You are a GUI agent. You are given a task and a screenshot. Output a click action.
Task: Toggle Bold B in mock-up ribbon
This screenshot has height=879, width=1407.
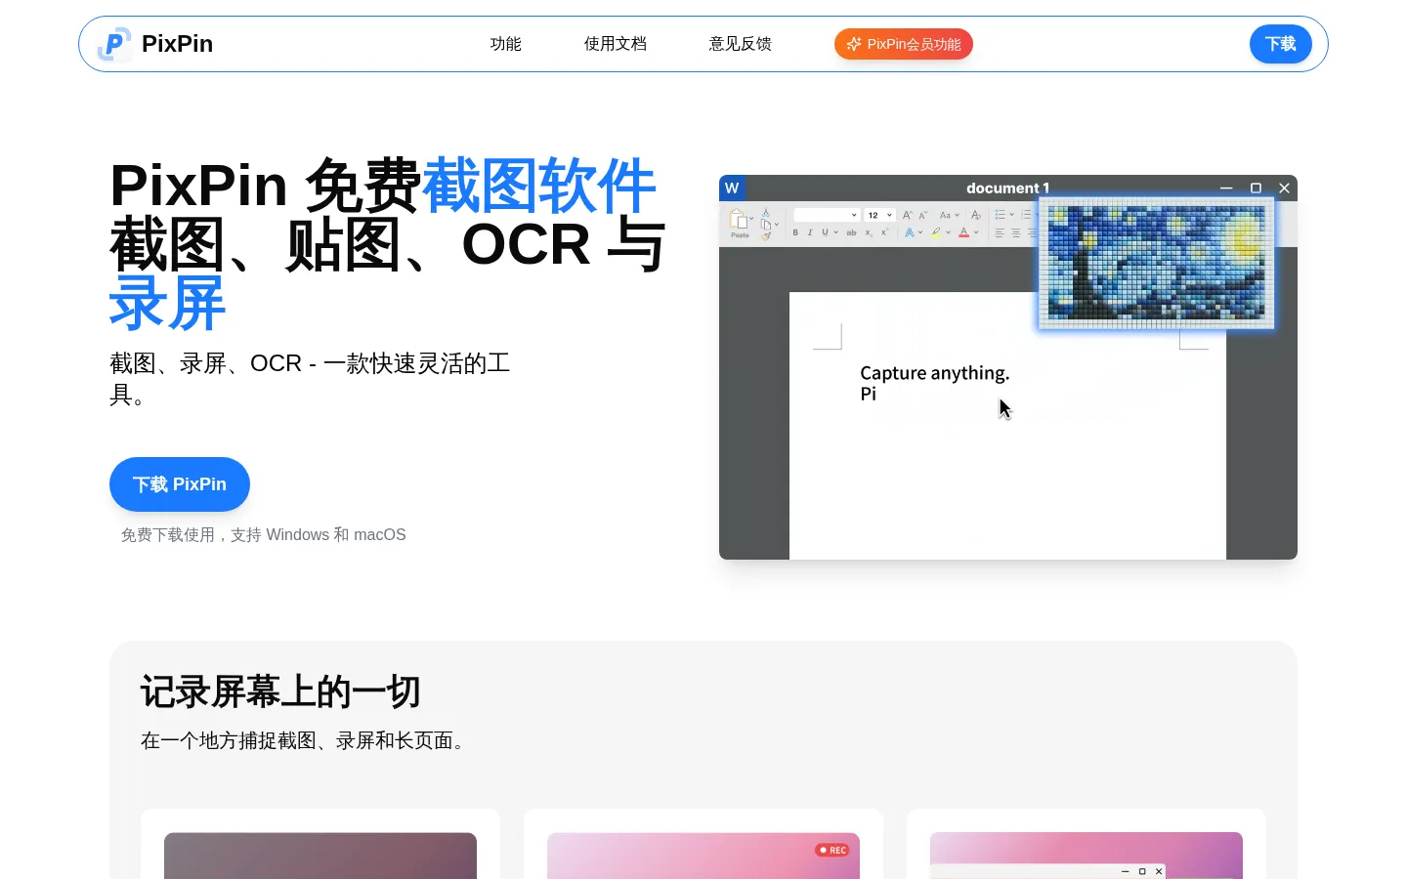point(795,232)
